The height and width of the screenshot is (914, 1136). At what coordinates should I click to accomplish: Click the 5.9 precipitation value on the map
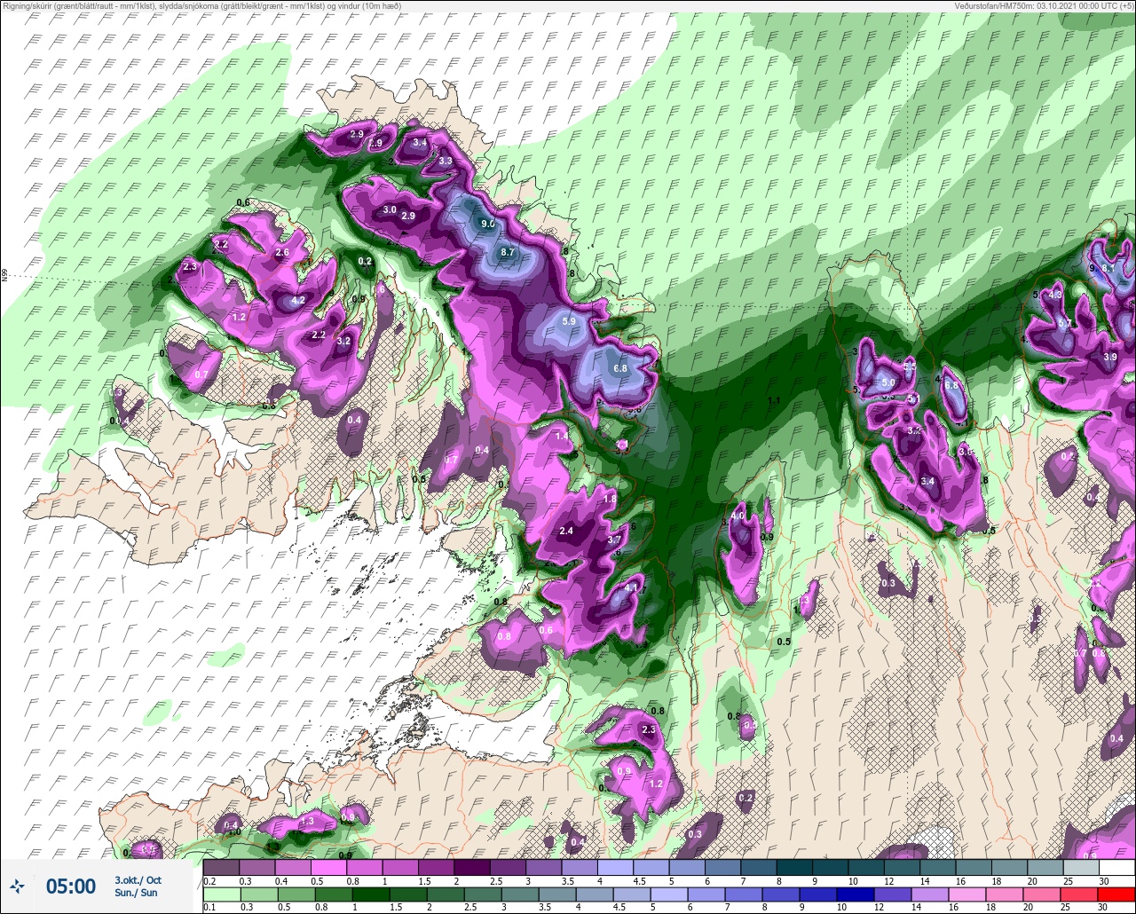(570, 321)
